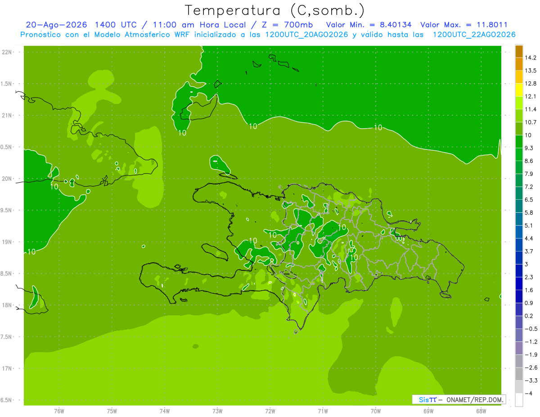Click the 12.1 value on the color legend
540x417 pixels.
[x=531, y=96]
